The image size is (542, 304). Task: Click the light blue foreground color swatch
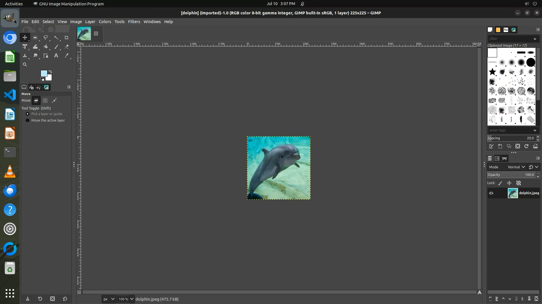[x=43, y=73]
